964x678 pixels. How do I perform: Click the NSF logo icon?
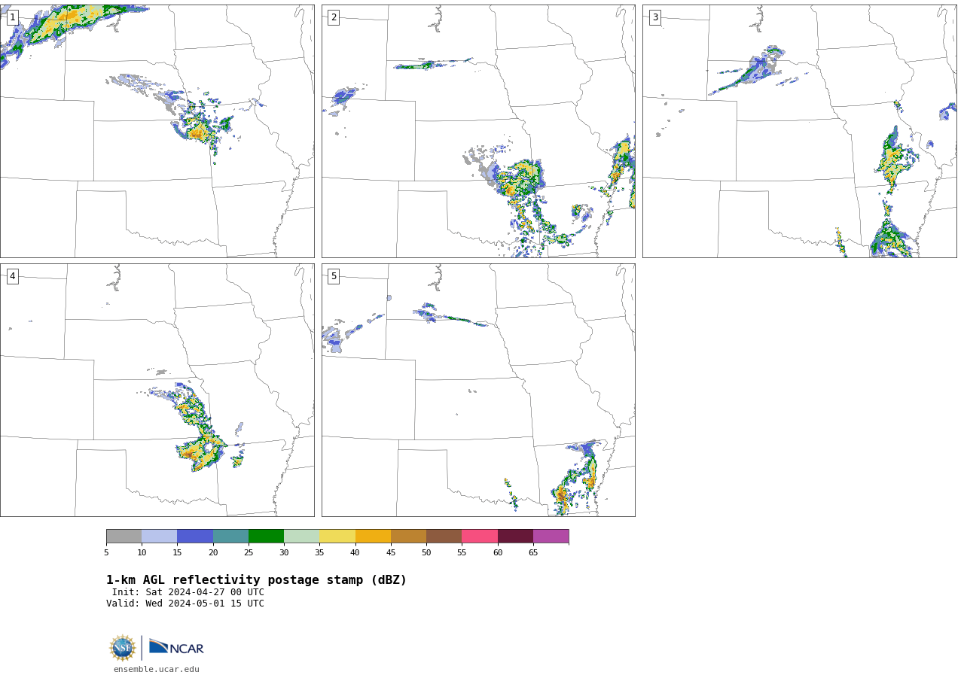point(123,648)
